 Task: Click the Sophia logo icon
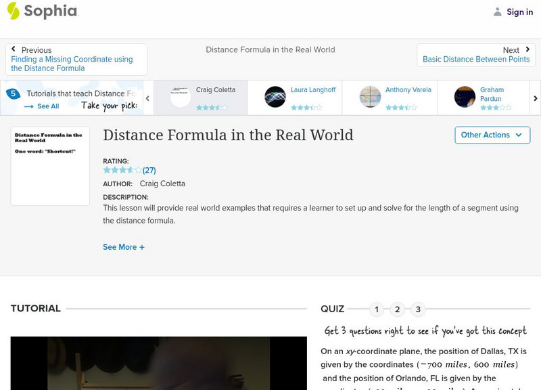[14, 11]
